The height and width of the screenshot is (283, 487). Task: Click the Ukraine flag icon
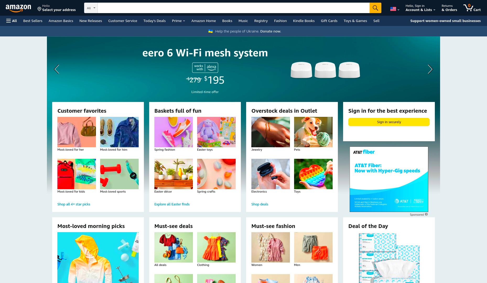coord(210,31)
